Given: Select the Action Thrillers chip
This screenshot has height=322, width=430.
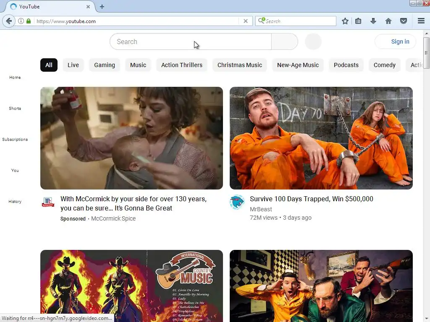Looking at the screenshot, I should (182, 65).
